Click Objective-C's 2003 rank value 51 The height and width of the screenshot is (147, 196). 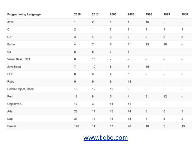coord(129,104)
